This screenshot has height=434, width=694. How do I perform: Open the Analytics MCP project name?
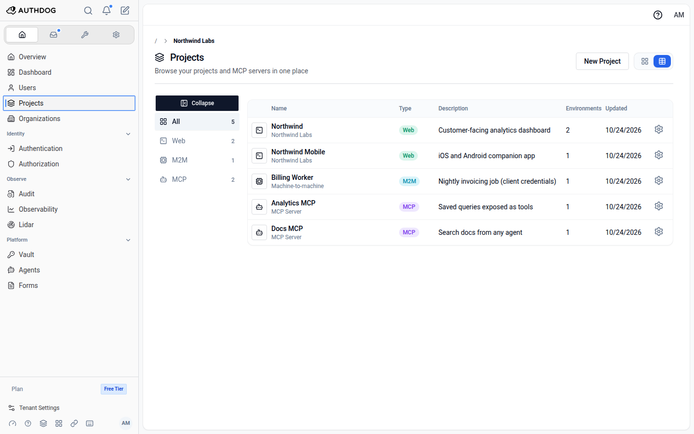(x=293, y=203)
